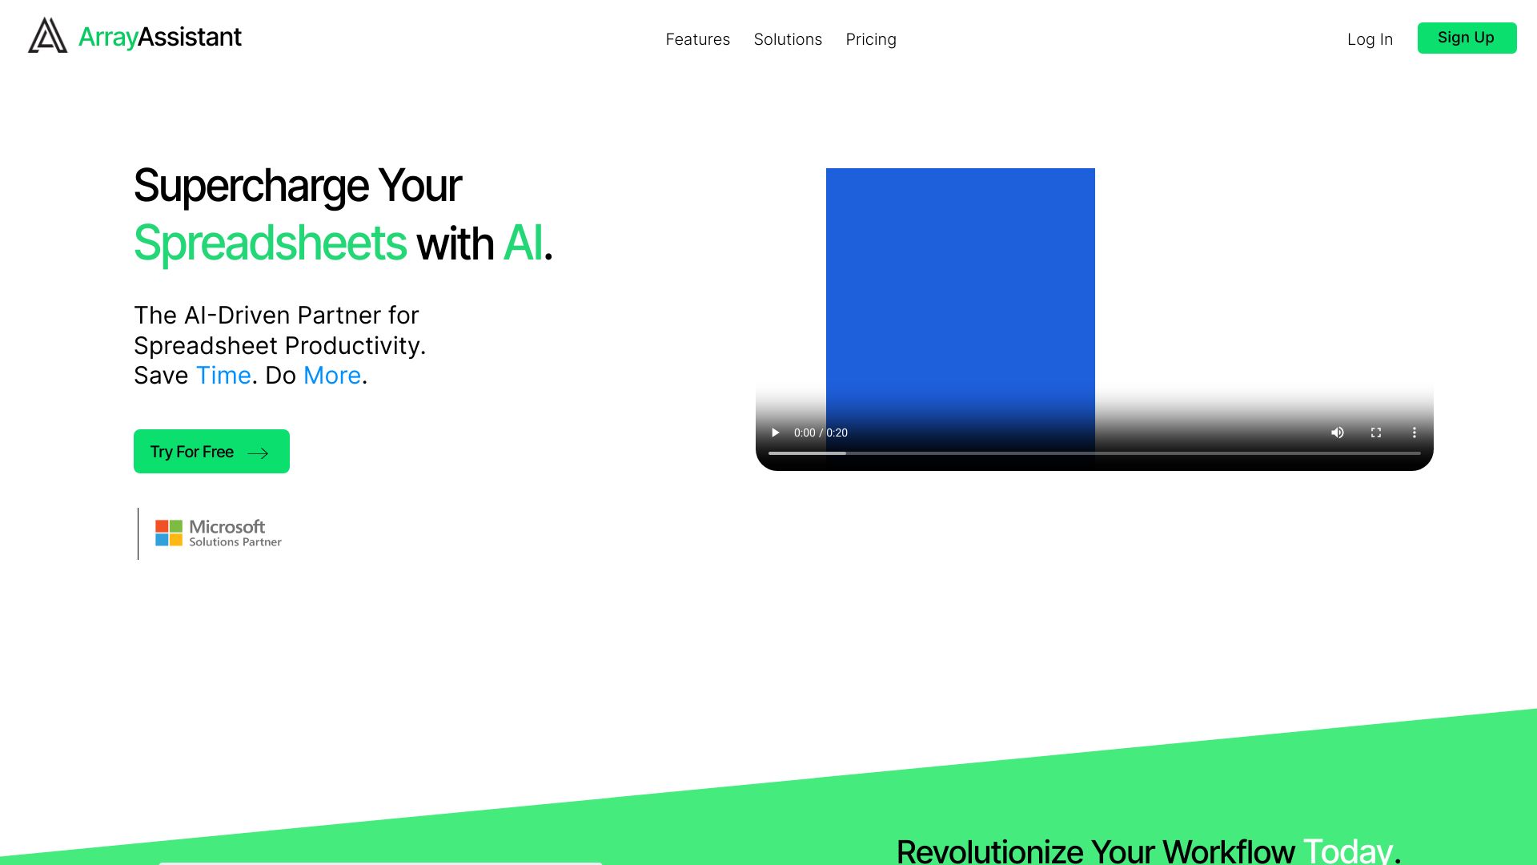Click the Pricing tab in navigation
Screen dimensions: 1537x865
click(871, 39)
